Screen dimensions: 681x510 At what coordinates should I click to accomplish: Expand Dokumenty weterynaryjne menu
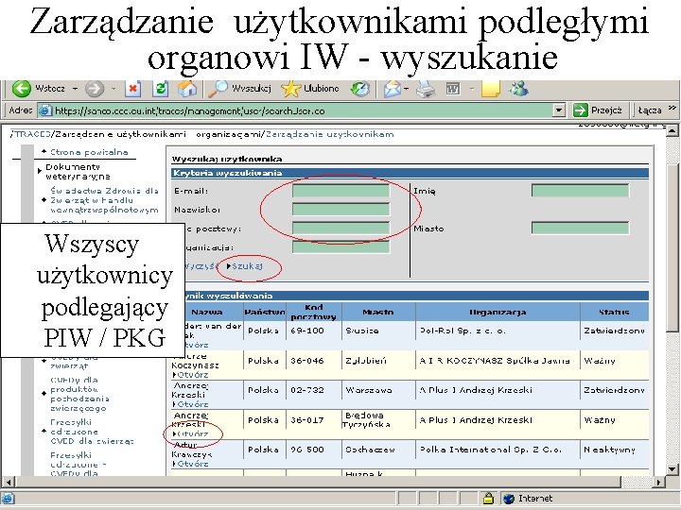(x=78, y=172)
